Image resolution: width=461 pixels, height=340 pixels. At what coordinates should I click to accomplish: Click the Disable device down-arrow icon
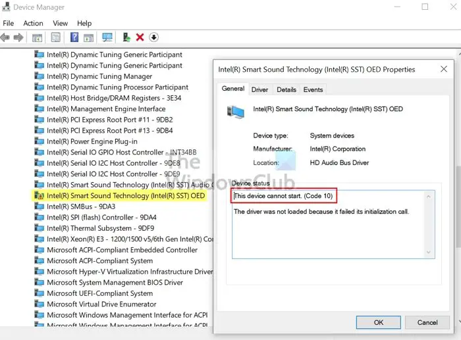pos(153,37)
